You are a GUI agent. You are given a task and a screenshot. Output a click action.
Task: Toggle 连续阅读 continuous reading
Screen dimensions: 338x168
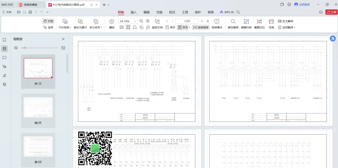pos(201,27)
